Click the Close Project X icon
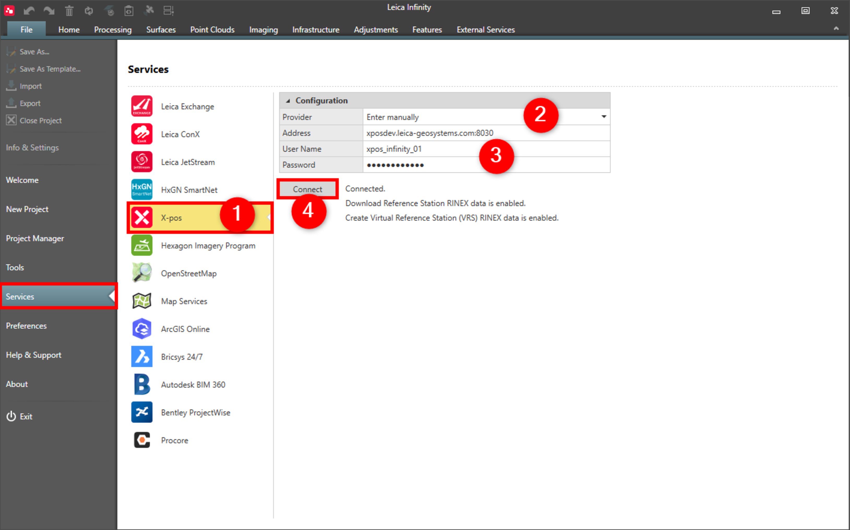 (11, 120)
